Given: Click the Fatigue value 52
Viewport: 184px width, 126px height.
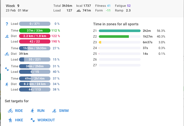Looking at the screenshot, I should (129, 5).
